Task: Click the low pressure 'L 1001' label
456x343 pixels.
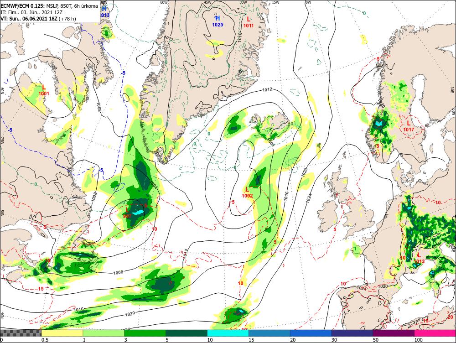Action: tap(44, 90)
